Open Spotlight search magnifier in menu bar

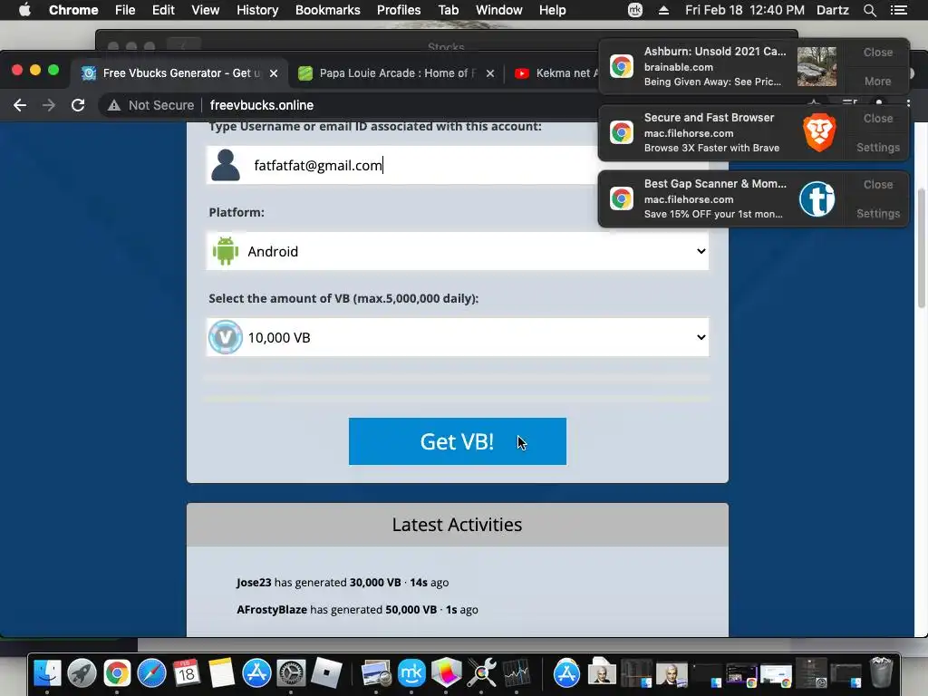[x=869, y=10]
